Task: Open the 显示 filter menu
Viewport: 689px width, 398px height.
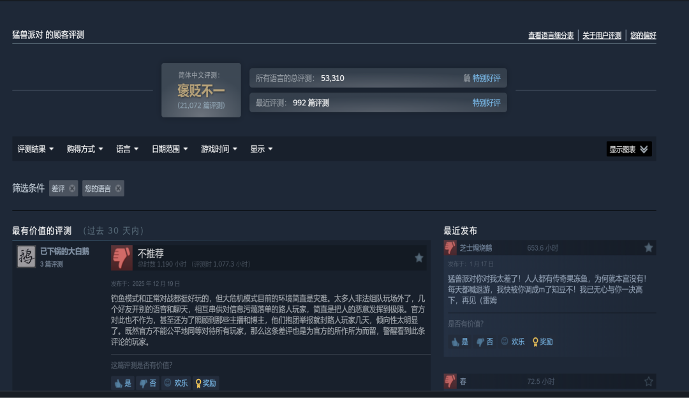Action: (262, 149)
